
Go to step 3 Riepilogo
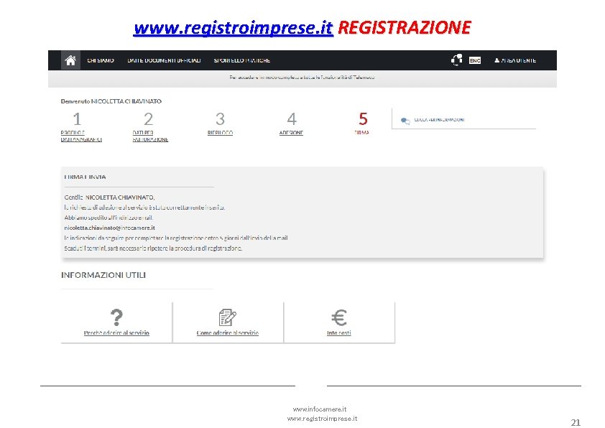pos(220,124)
